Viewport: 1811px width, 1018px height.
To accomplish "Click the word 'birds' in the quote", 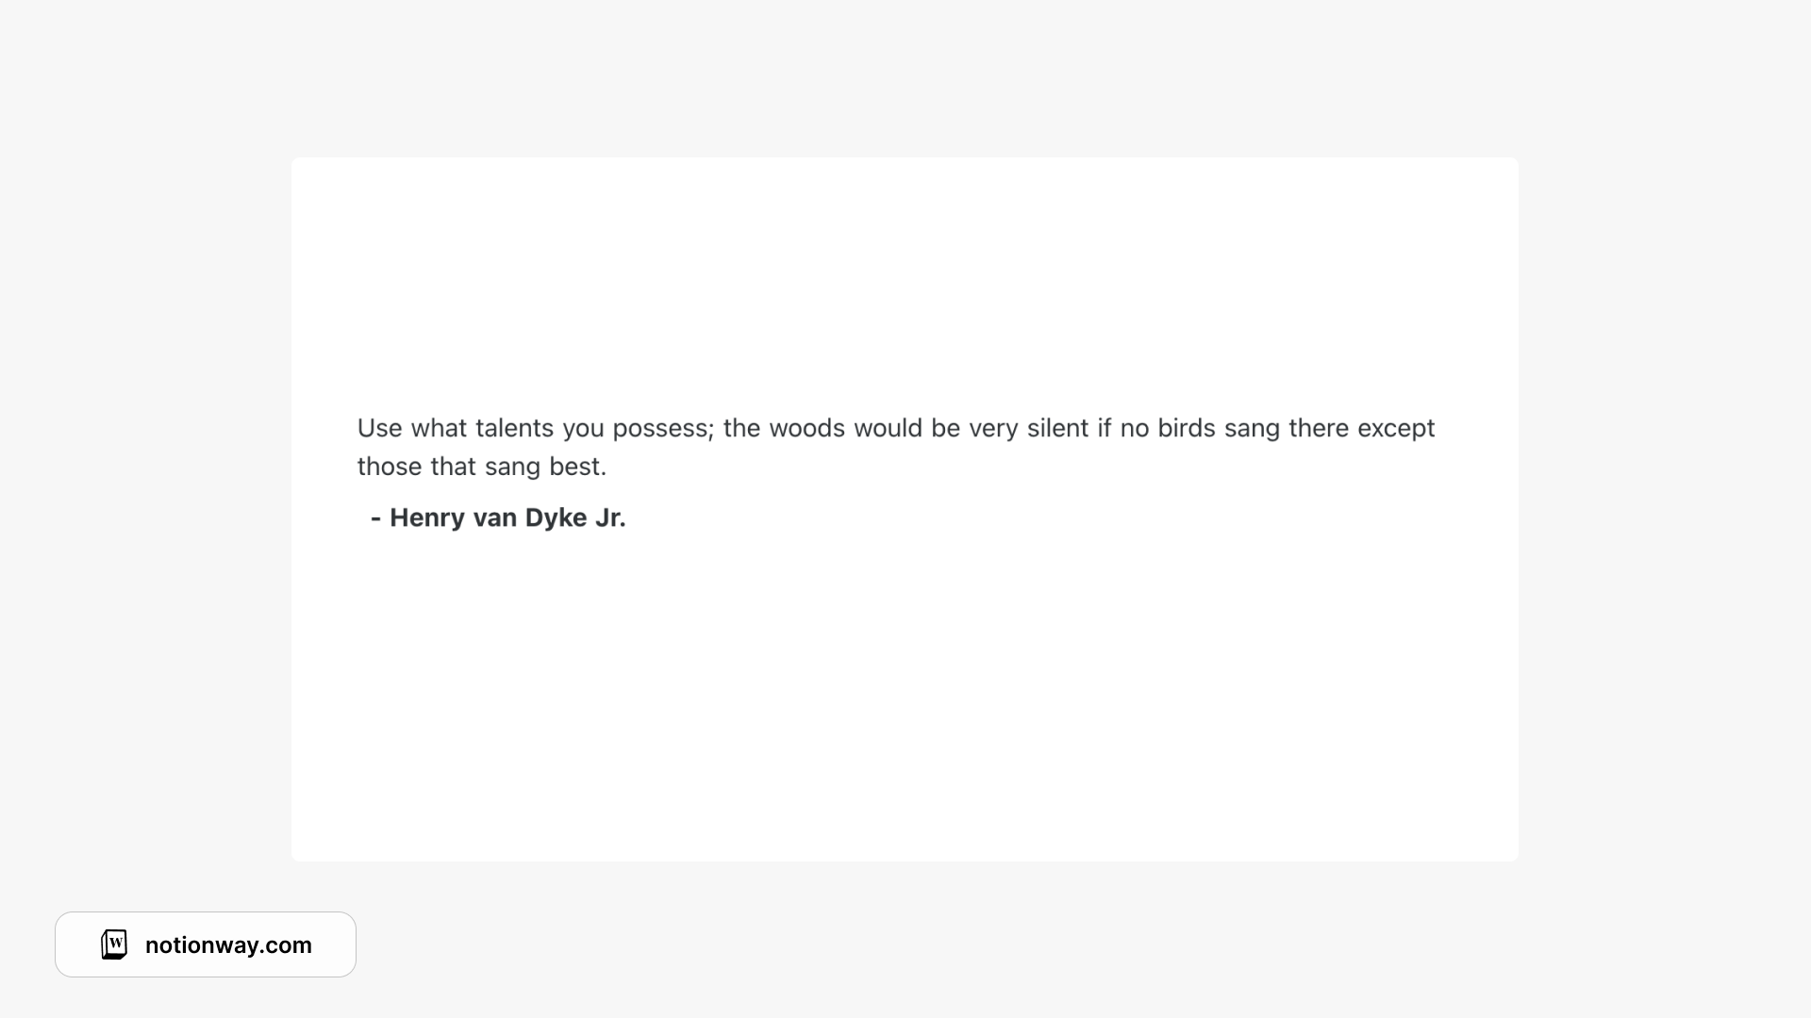I will [1186, 428].
